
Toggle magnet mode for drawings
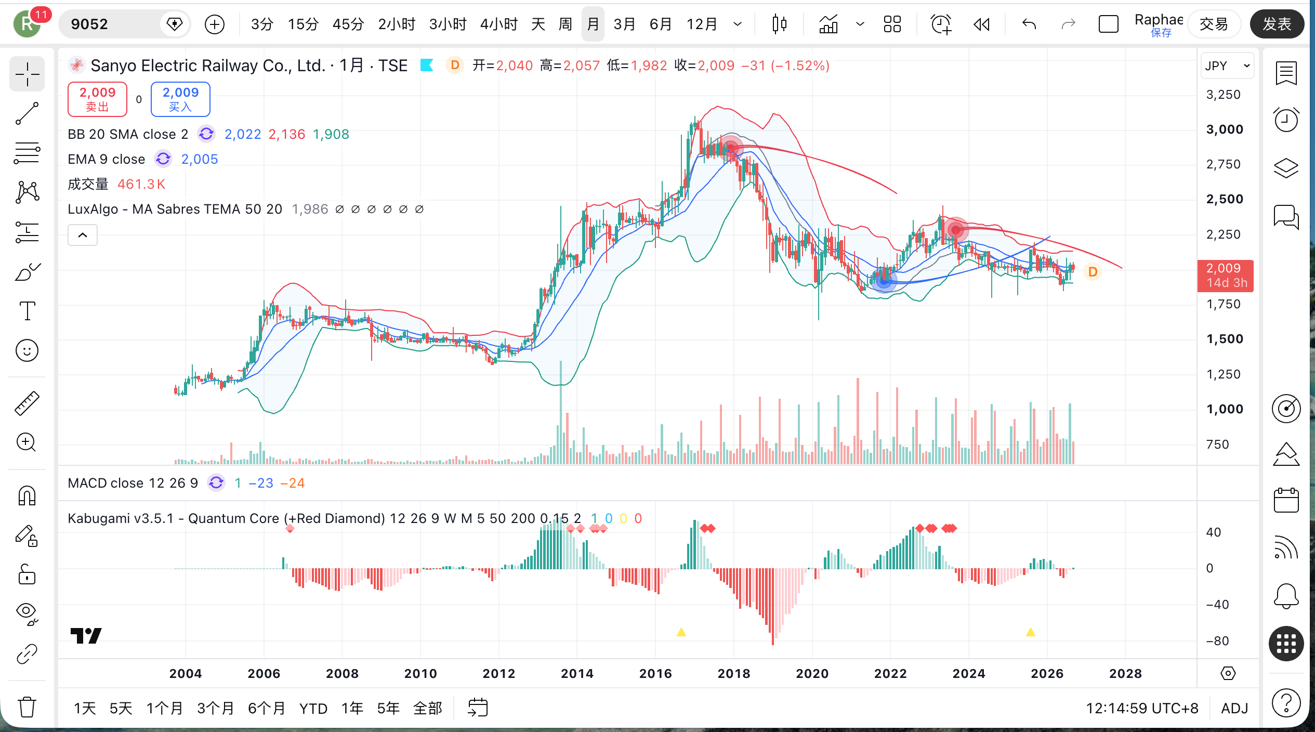click(x=27, y=495)
